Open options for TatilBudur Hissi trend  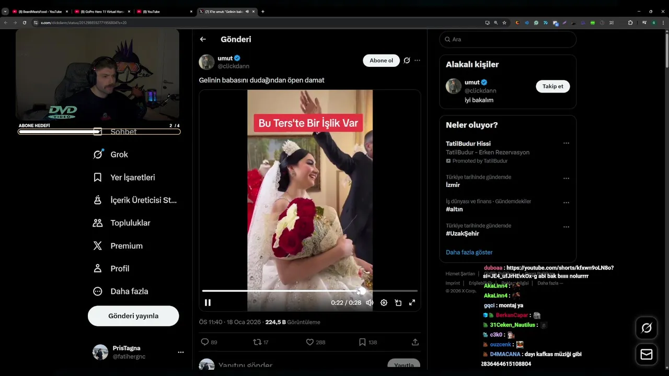pos(566,144)
